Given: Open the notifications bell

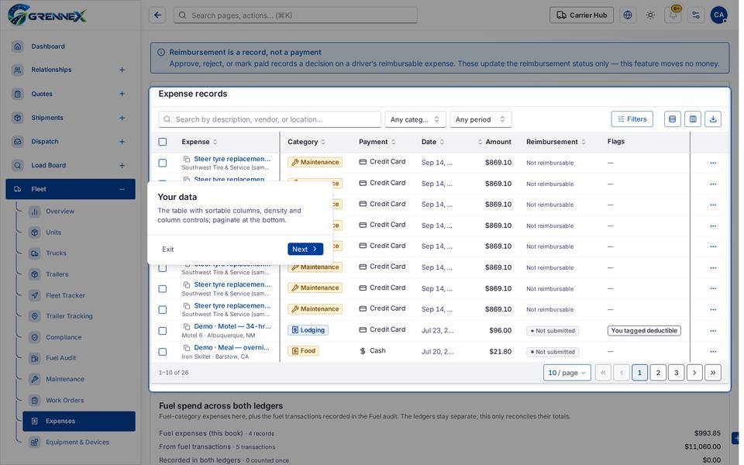Looking at the screenshot, I should pyautogui.click(x=673, y=15).
